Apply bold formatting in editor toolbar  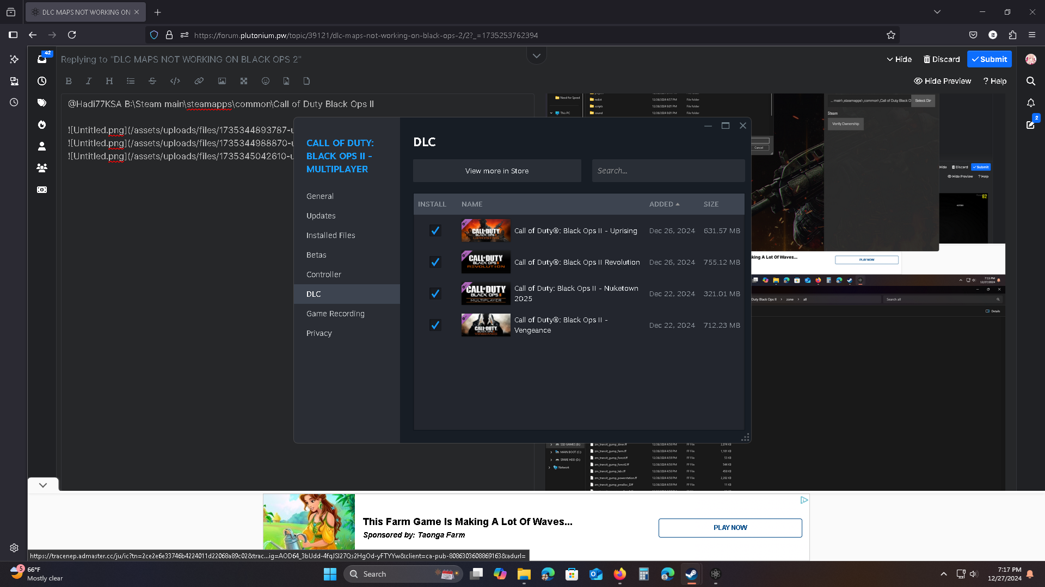tap(69, 81)
